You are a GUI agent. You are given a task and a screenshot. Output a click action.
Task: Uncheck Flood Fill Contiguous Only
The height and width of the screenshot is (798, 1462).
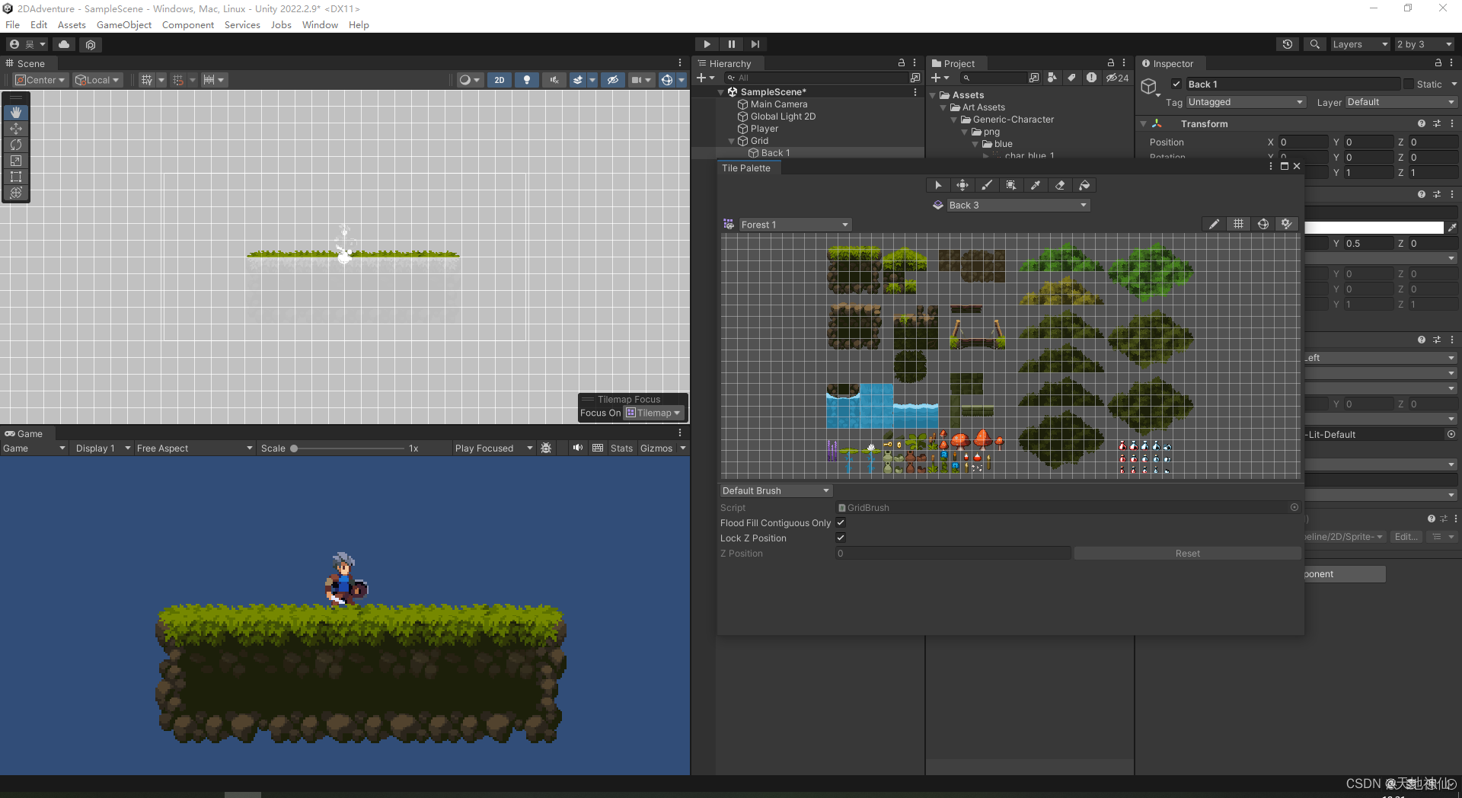(841, 522)
